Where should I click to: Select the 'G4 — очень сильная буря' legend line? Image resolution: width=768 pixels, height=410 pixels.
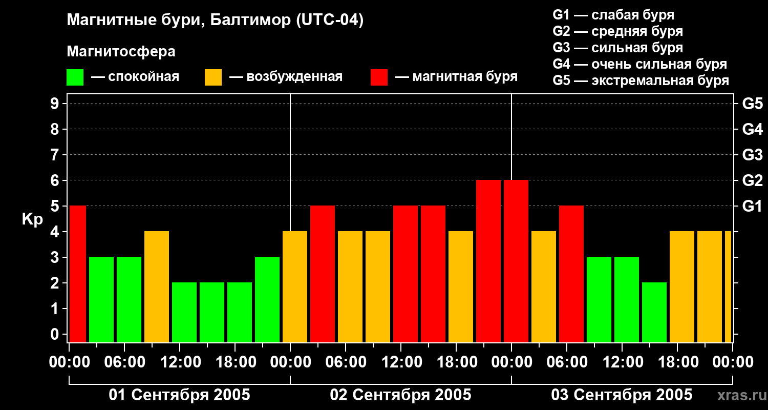pos(640,64)
